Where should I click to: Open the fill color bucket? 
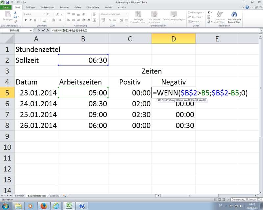coord(53,20)
